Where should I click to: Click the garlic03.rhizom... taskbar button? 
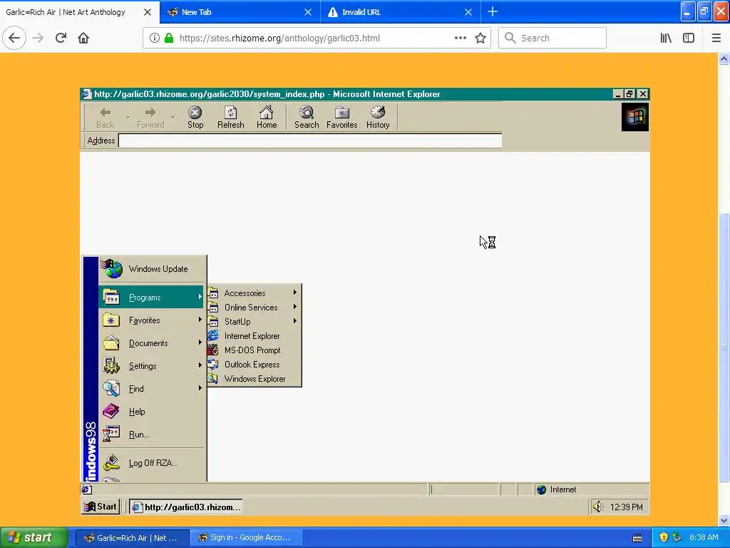pos(186,507)
